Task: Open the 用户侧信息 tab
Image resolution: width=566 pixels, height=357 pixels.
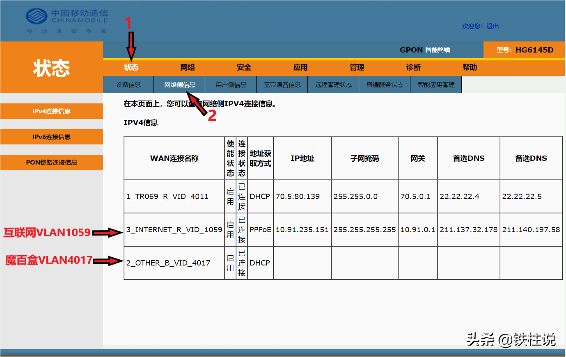Action: click(231, 84)
